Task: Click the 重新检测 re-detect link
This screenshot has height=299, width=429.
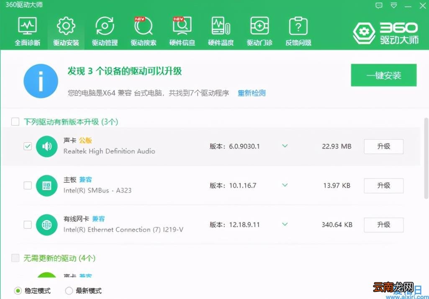Action: pyautogui.click(x=252, y=93)
